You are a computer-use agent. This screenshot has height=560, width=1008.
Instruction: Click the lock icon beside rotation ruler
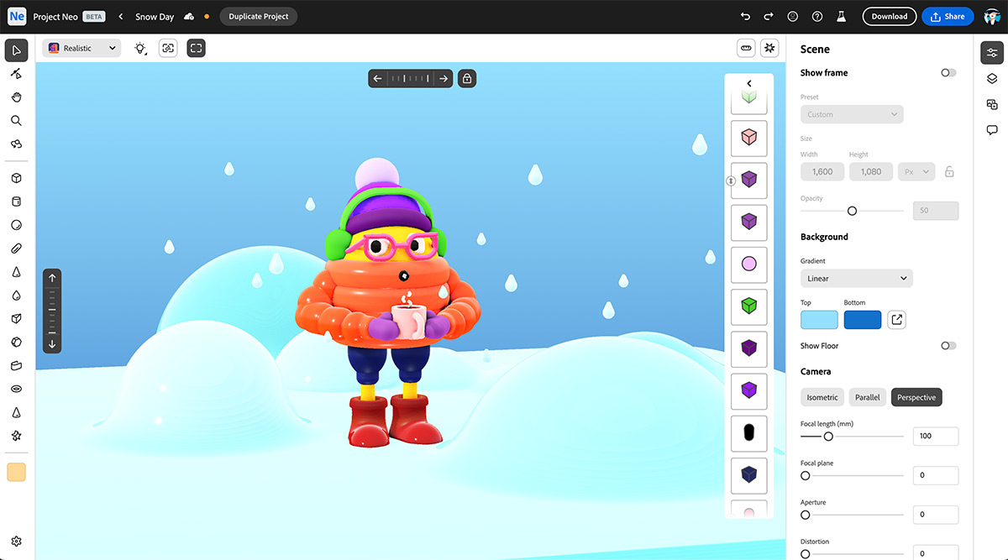coord(467,79)
